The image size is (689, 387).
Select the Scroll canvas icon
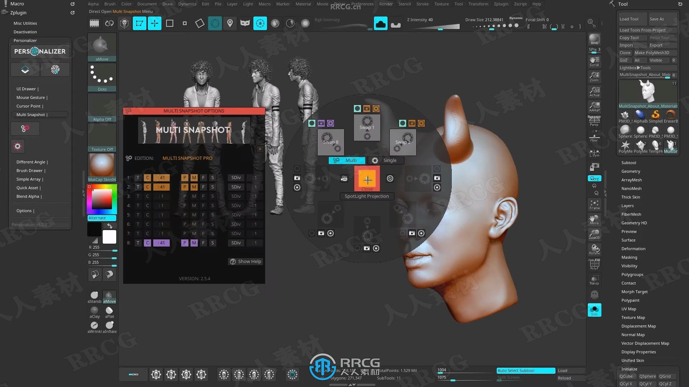[x=594, y=62]
